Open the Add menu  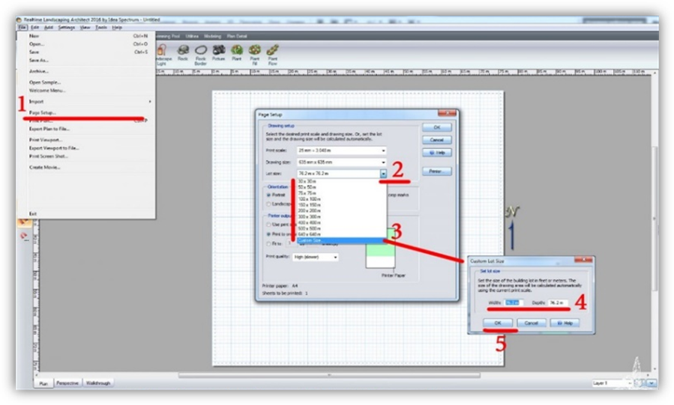coord(49,28)
